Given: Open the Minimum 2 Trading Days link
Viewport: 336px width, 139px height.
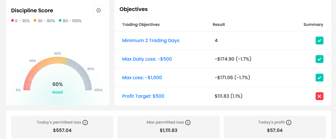Looking at the screenshot, I should [151, 40].
